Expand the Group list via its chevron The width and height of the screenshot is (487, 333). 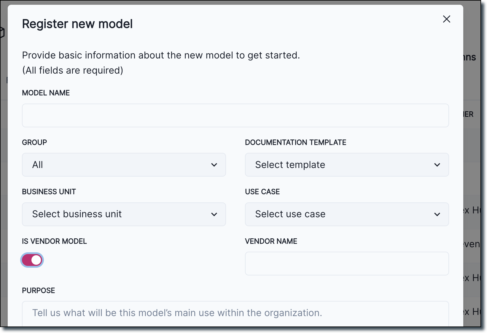point(214,165)
